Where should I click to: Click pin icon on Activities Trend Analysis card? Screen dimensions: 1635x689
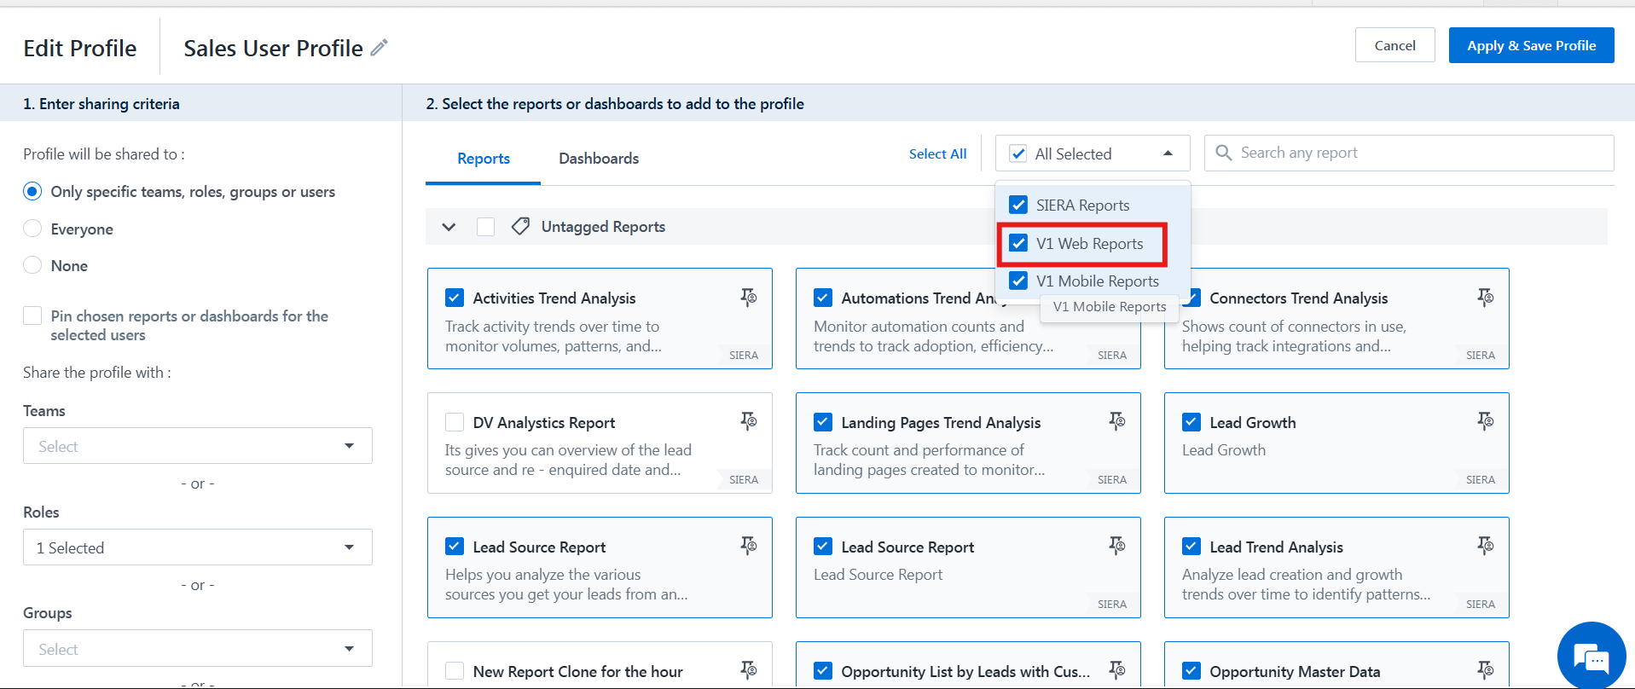pyautogui.click(x=748, y=297)
